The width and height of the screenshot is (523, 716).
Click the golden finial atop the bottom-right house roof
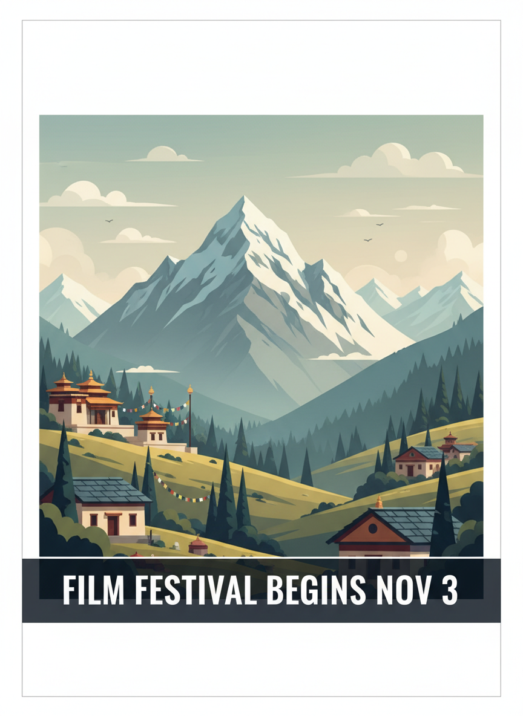(379, 503)
